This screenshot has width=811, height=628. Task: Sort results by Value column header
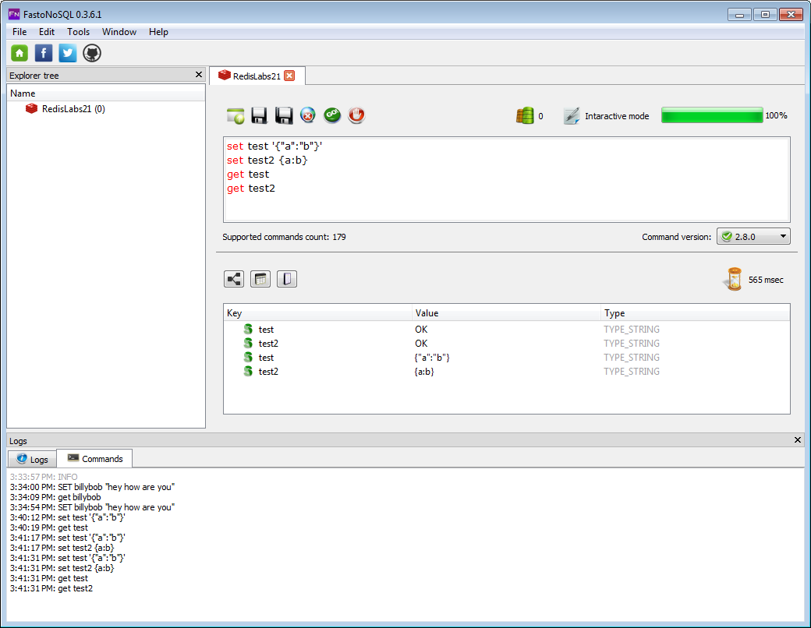click(507, 312)
